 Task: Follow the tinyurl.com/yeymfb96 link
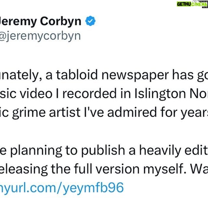62,188
